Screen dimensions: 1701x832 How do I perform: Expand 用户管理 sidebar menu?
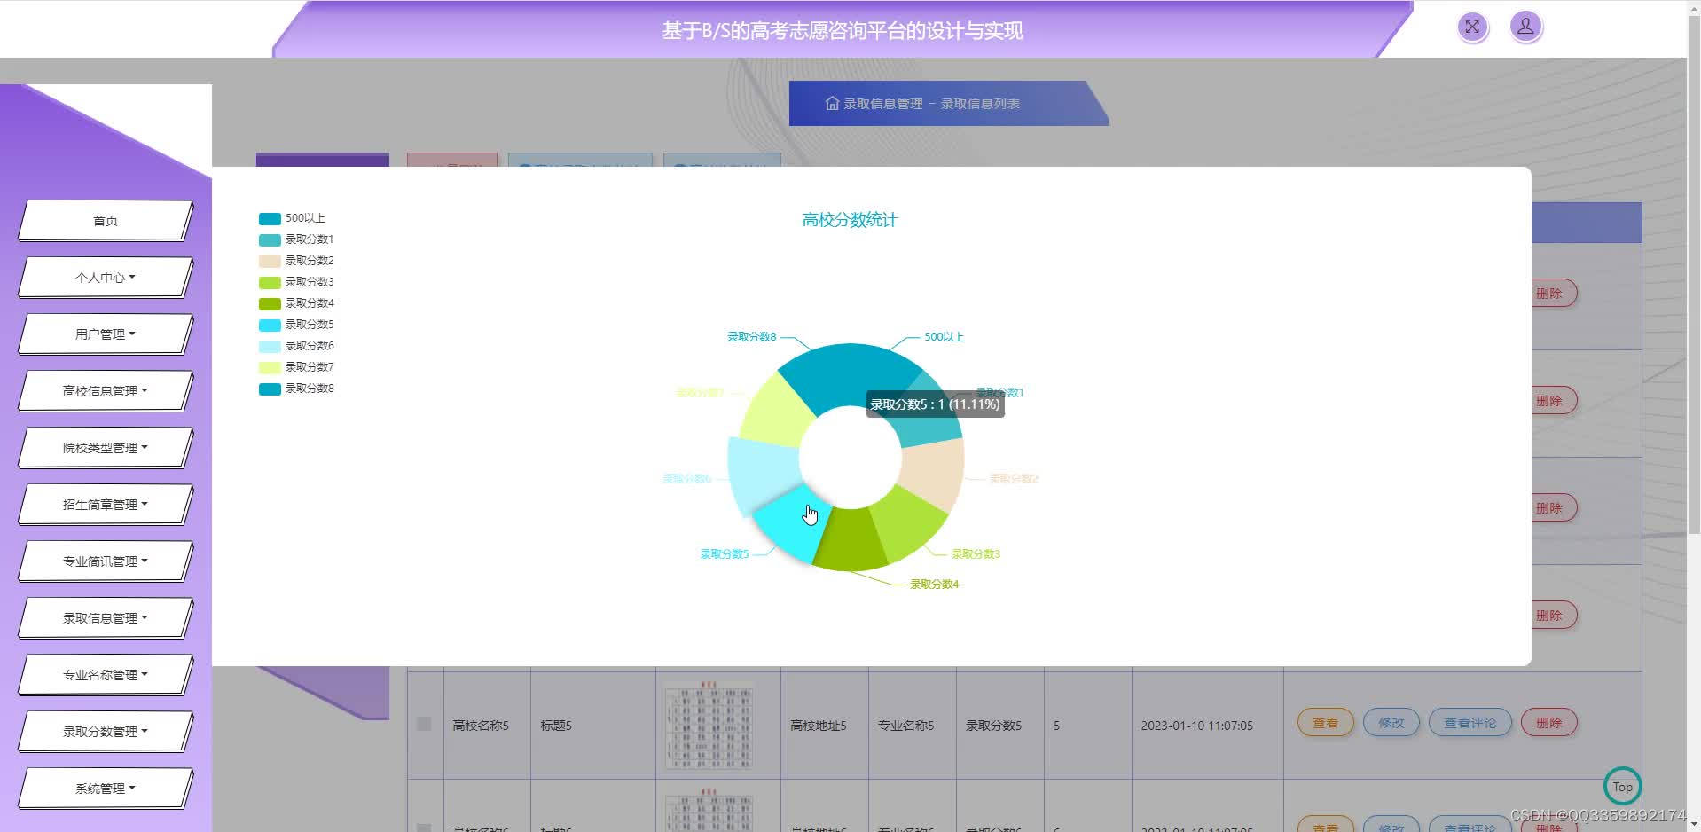coord(106,334)
